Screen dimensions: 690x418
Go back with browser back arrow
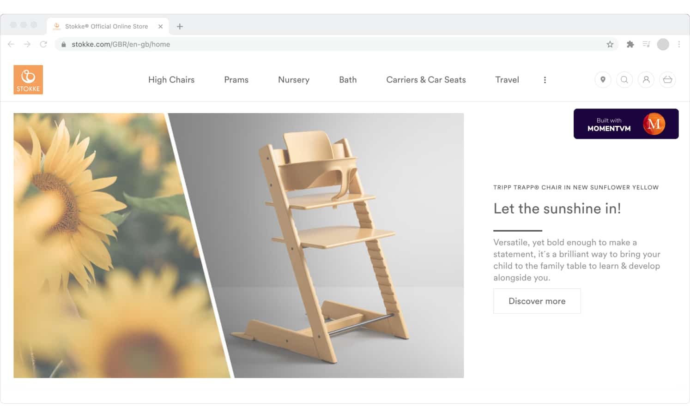[x=11, y=44]
